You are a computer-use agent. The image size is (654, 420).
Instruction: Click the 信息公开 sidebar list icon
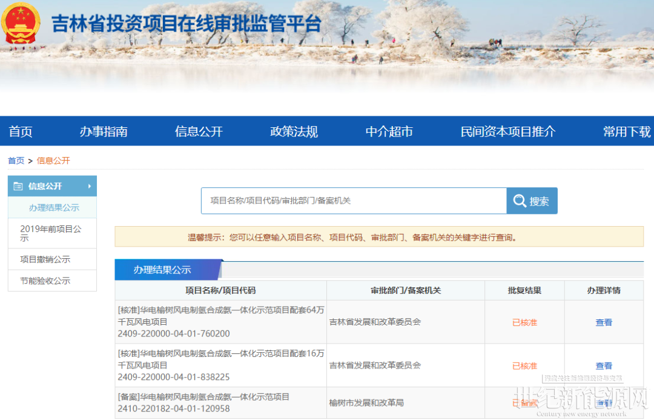(x=18, y=186)
